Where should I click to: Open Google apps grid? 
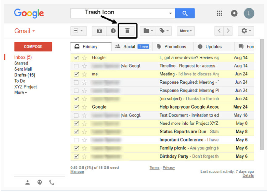[219, 13]
